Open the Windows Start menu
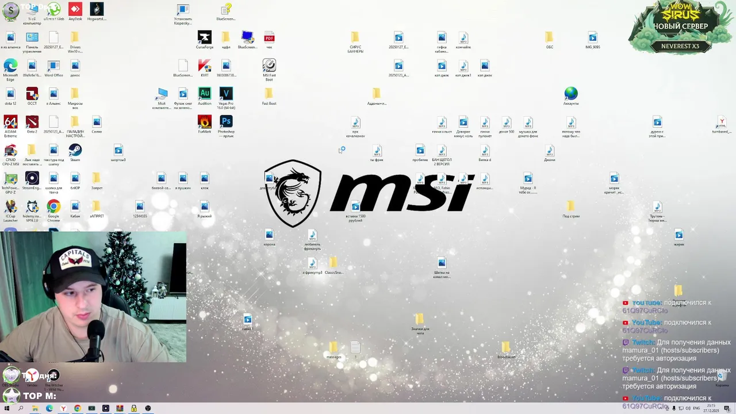 (x=6, y=408)
